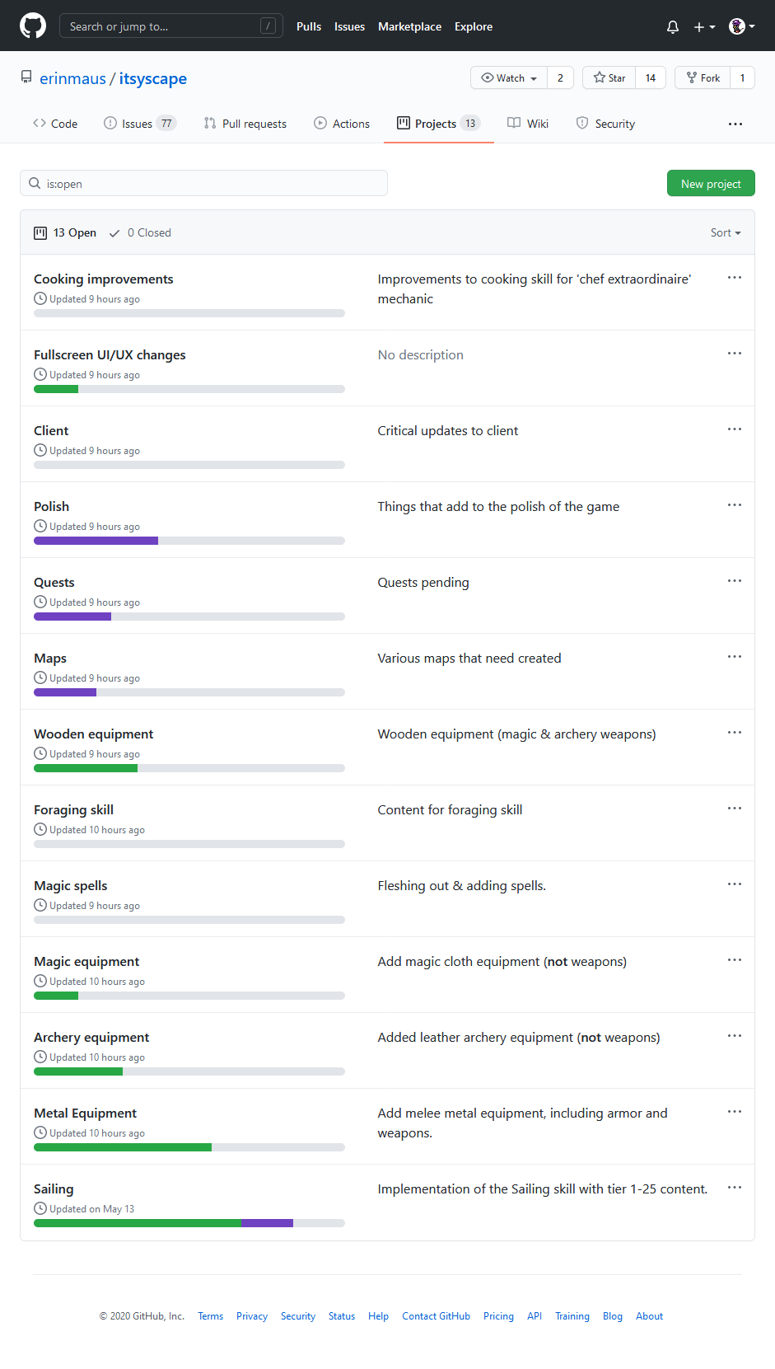The height and width of the screenshot is (1369, 775).
Task: Open the Watch dropdown
Action: point(510,77)
